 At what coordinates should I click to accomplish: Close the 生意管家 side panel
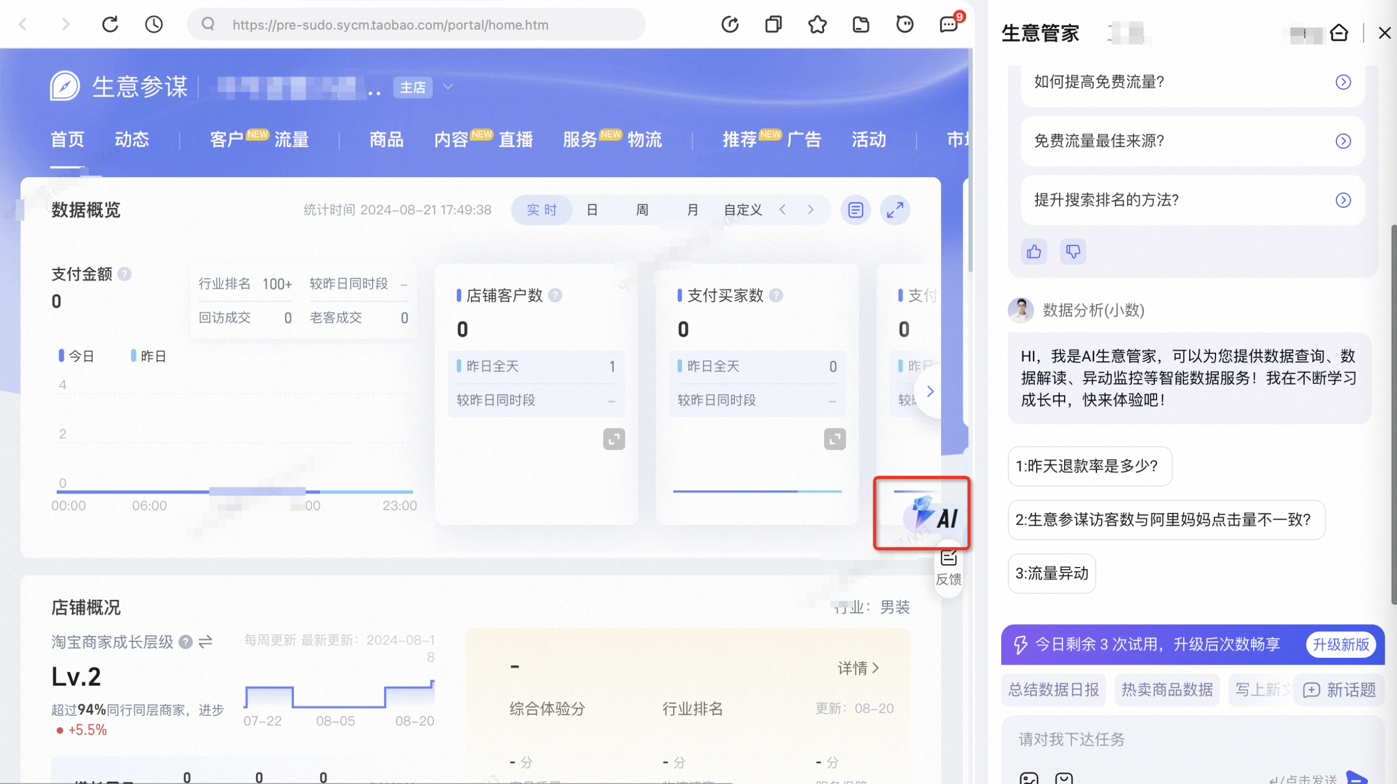(1385, 33)
